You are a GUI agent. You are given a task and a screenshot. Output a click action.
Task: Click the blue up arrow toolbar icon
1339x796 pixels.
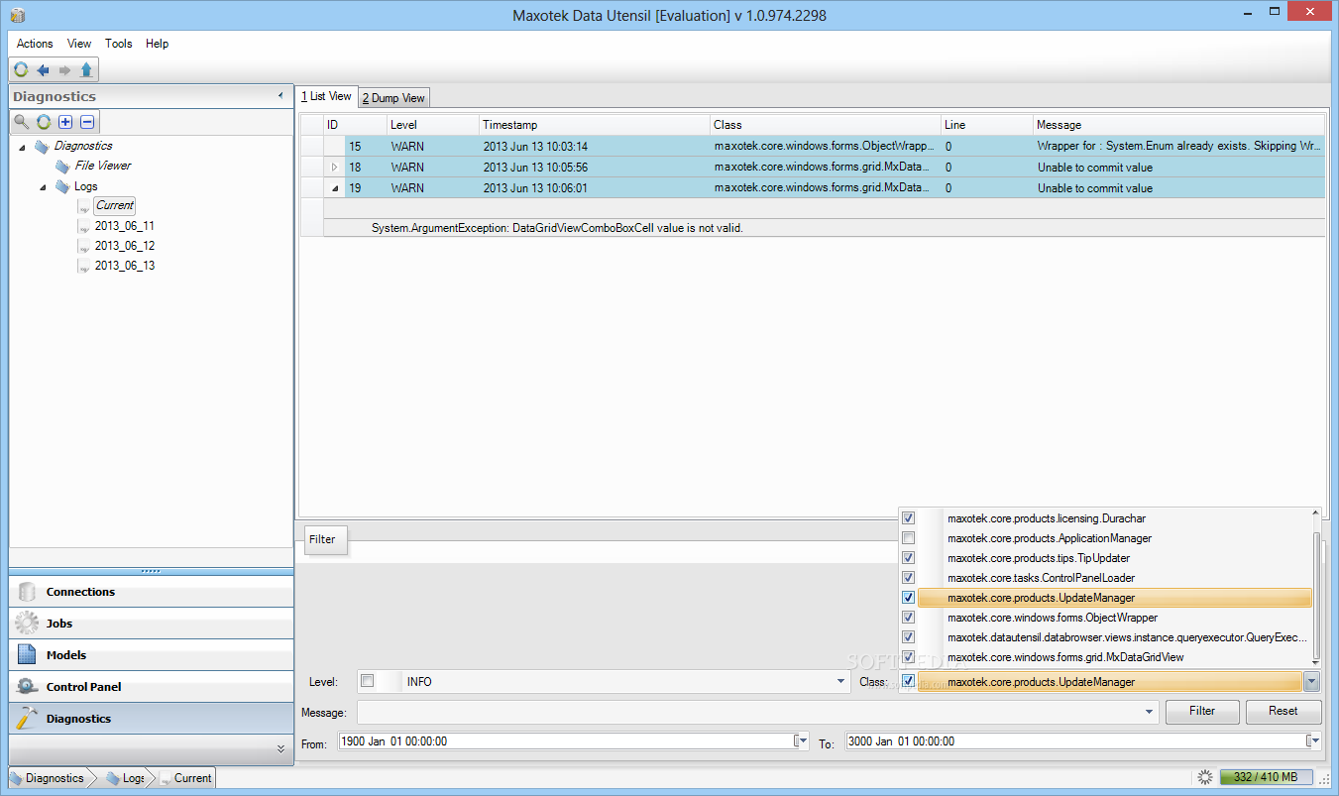[86, 69]
